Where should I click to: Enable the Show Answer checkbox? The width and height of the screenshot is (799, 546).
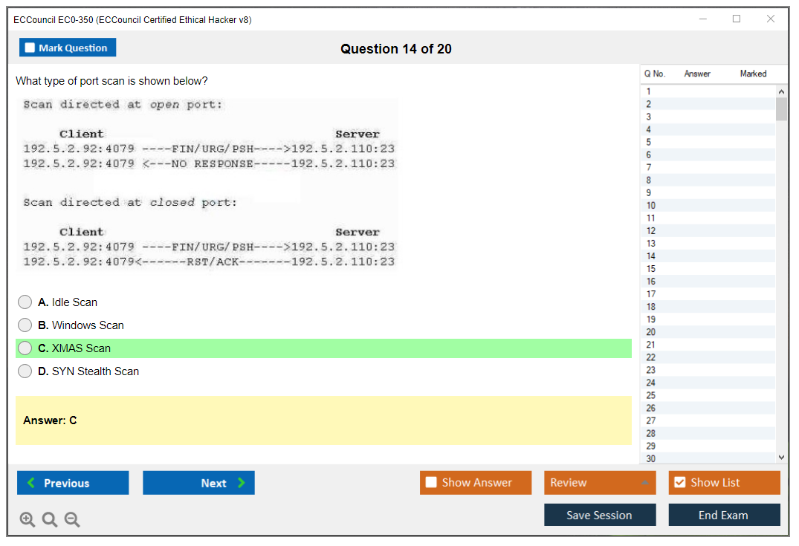coord(431,483)
